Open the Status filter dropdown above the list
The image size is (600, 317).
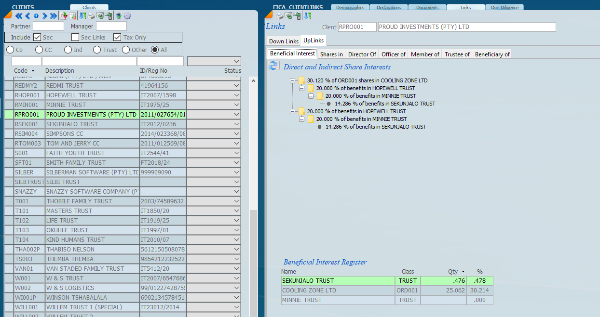pyautogui.click(x=236, y=61)
